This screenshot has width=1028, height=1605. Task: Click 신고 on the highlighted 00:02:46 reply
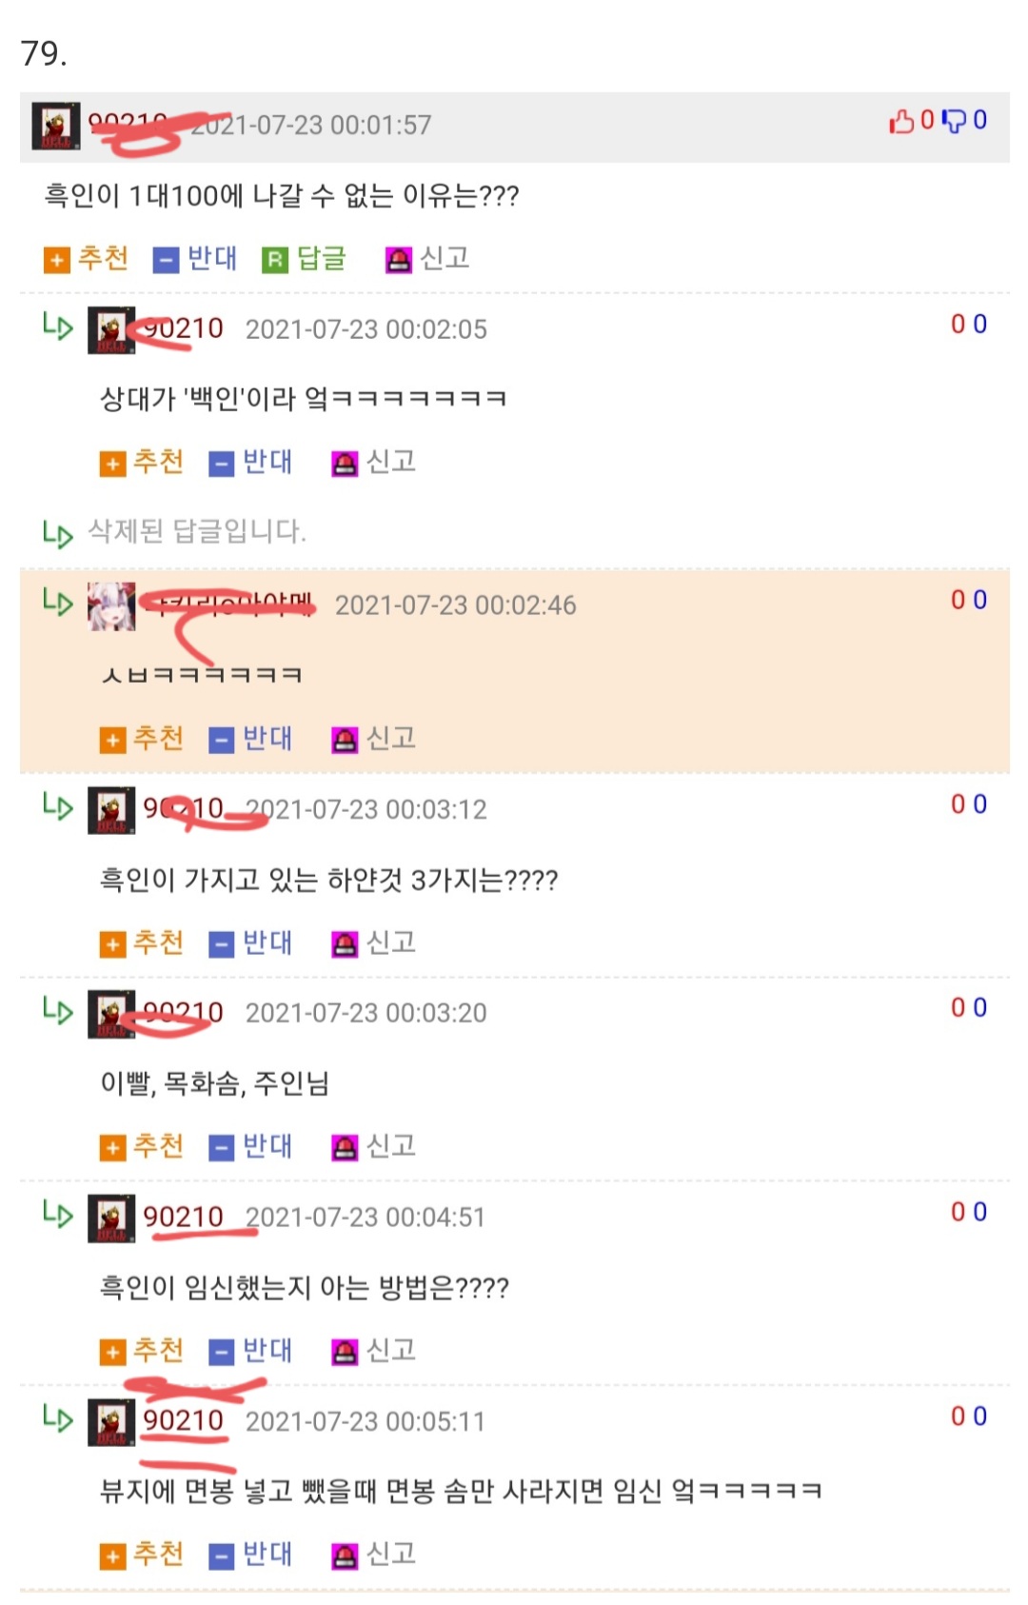pos(374,739)
